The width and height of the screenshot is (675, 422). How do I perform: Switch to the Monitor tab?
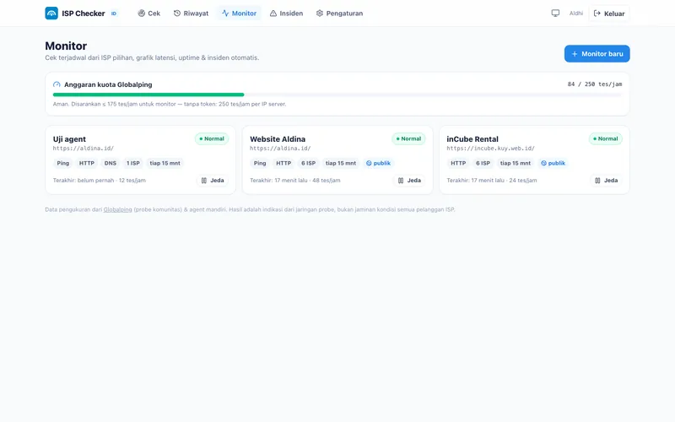[x=239, y=14]
